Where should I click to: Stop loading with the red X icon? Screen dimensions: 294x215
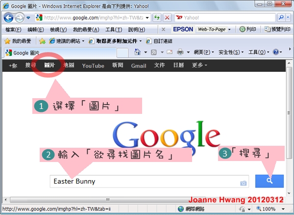pos(167,18)
